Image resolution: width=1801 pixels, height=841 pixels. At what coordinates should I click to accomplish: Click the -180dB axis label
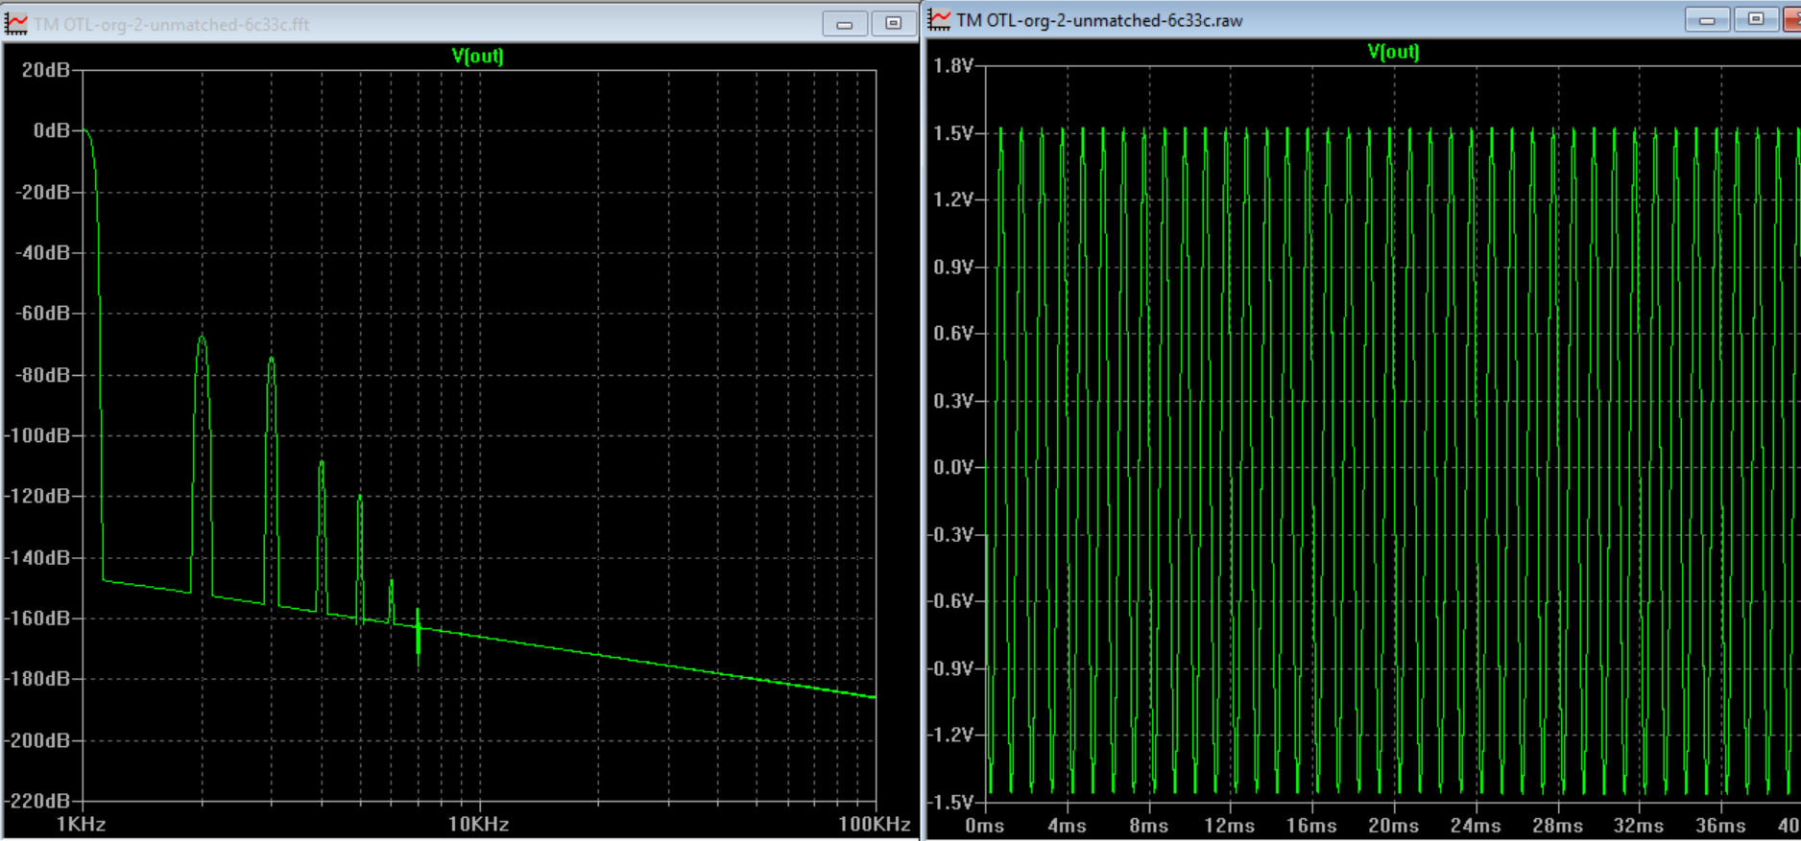[38, 679]
